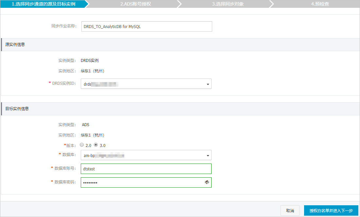Focus the database password field
The height and width of the screenshot is (217, 360).
point(146,182)
